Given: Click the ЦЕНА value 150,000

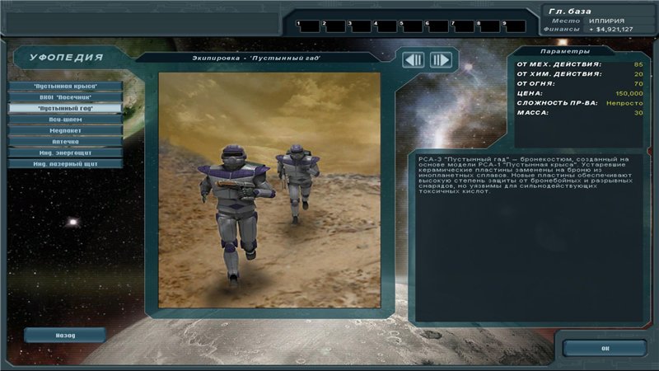Looking at the screenshot, I should click(x=629, y=93).
